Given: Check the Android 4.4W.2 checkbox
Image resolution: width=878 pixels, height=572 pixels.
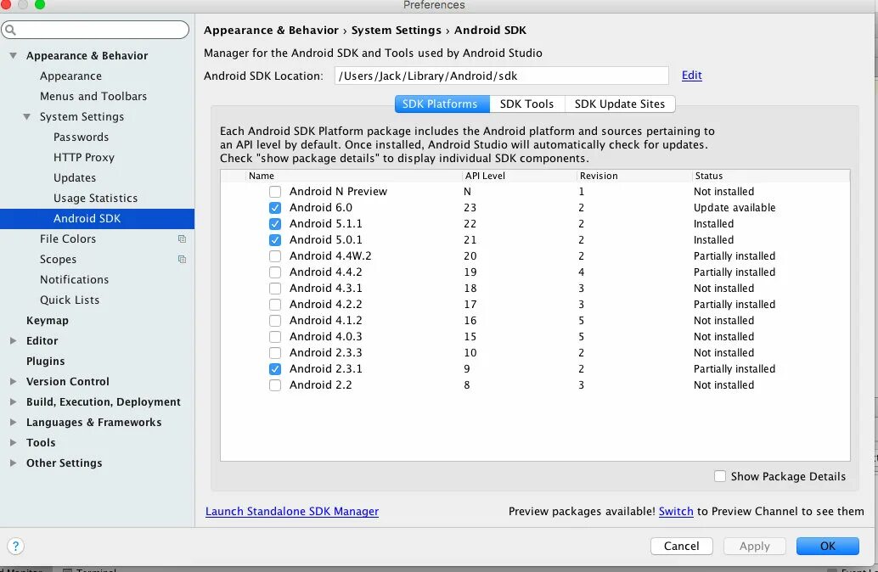Looking at the screenshot, I should [x=275, y=256].
